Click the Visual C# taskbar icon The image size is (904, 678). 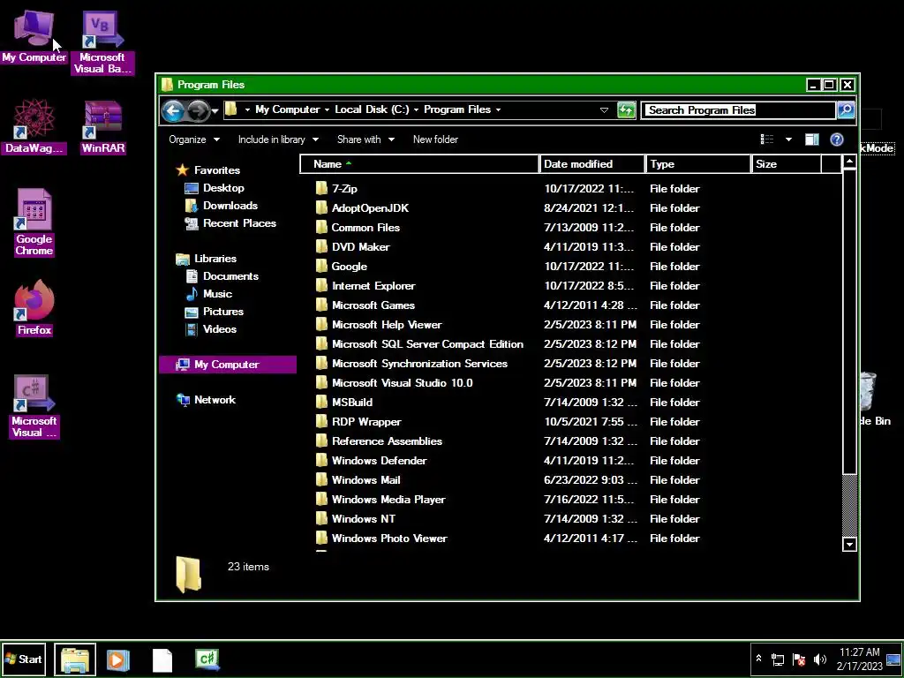coord(207,659)
